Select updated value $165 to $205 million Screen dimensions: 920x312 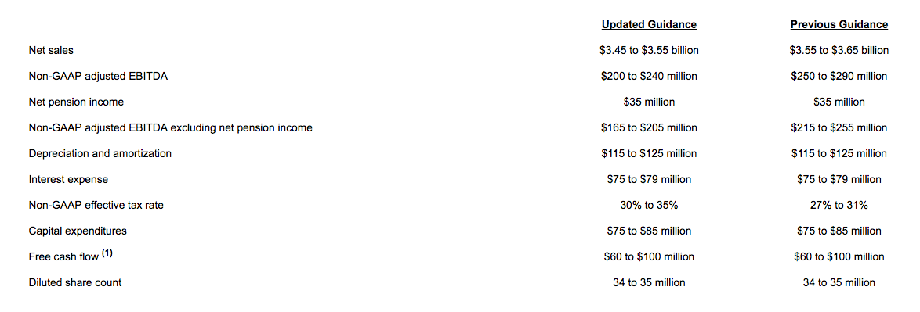click(649, 127)
